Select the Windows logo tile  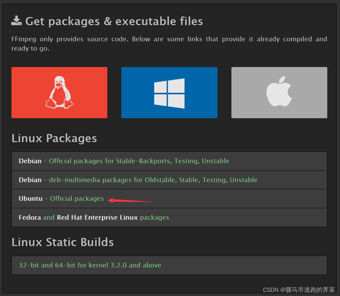(169, 92)
